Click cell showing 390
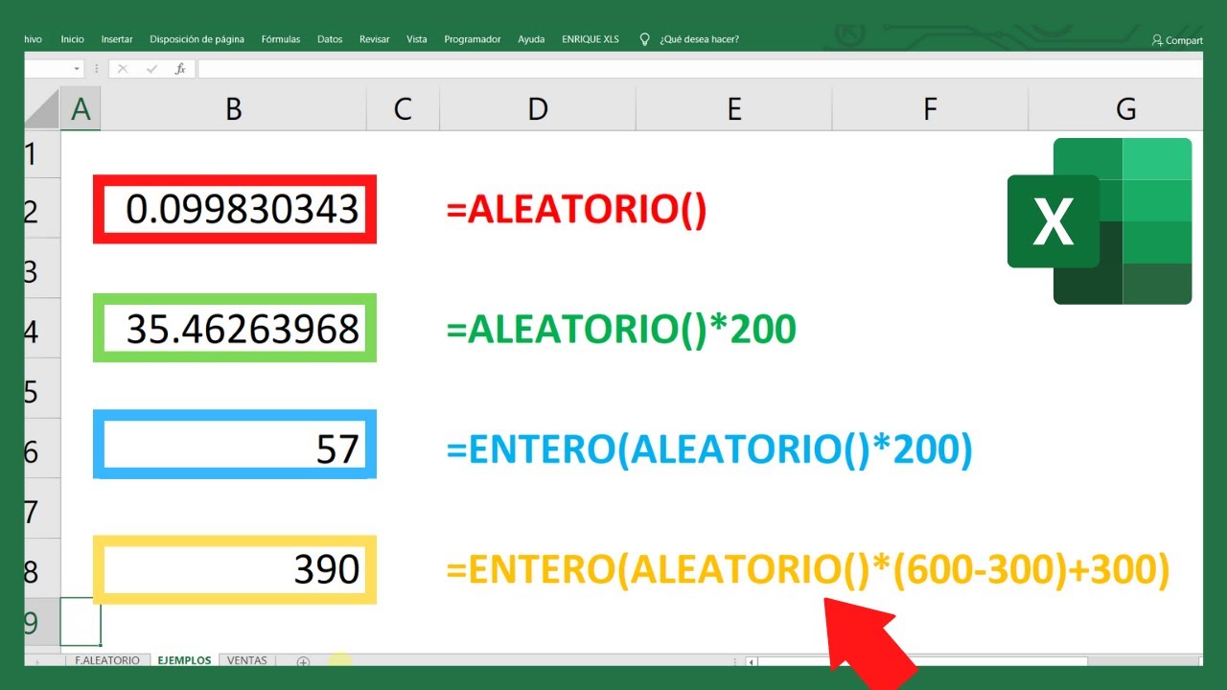Screen dimensions: 1227x690 pos(235,569)
